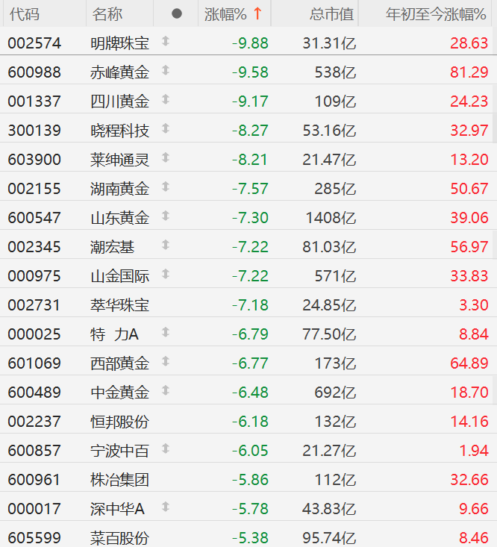
Task: Click the marker icon beside 特力A
Action: [x=166, y=333]
